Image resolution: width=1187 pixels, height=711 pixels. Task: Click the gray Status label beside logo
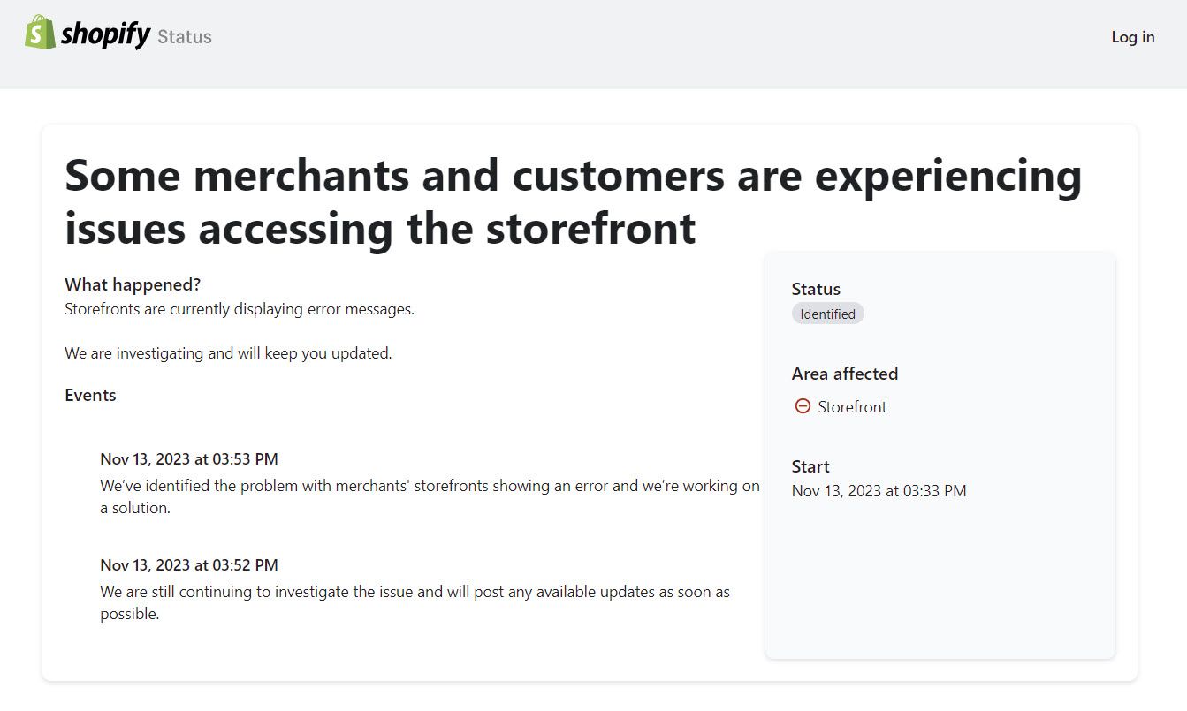point(185,37)
